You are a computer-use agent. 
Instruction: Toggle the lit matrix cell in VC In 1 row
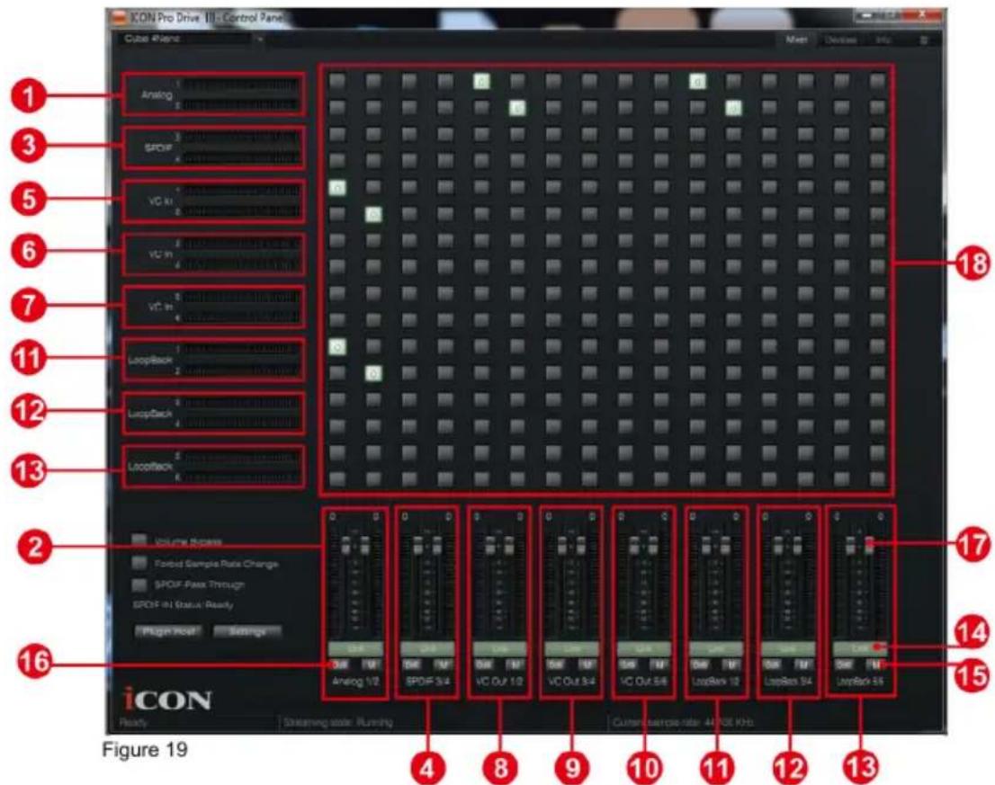click(337, 188)
